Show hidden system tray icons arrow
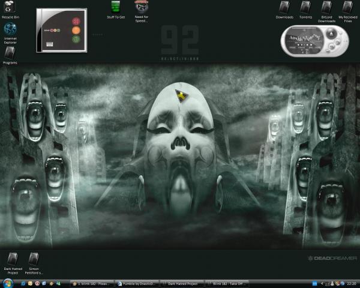Screen dimensions: 360x288 [x=322, y=284]
